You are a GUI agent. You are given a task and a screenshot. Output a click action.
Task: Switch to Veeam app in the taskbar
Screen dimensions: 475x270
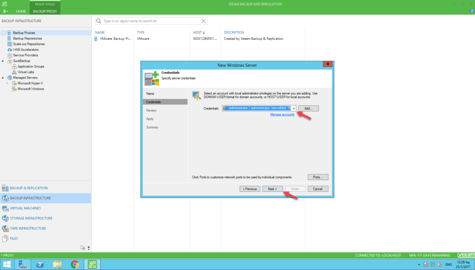92,264
